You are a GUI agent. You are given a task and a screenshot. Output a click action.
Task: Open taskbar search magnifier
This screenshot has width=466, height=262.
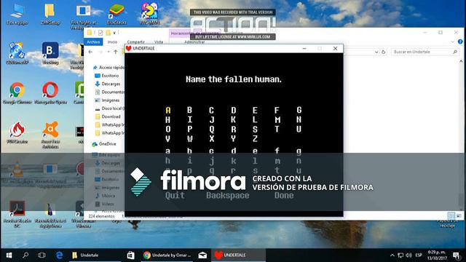(x=25, y=255)
